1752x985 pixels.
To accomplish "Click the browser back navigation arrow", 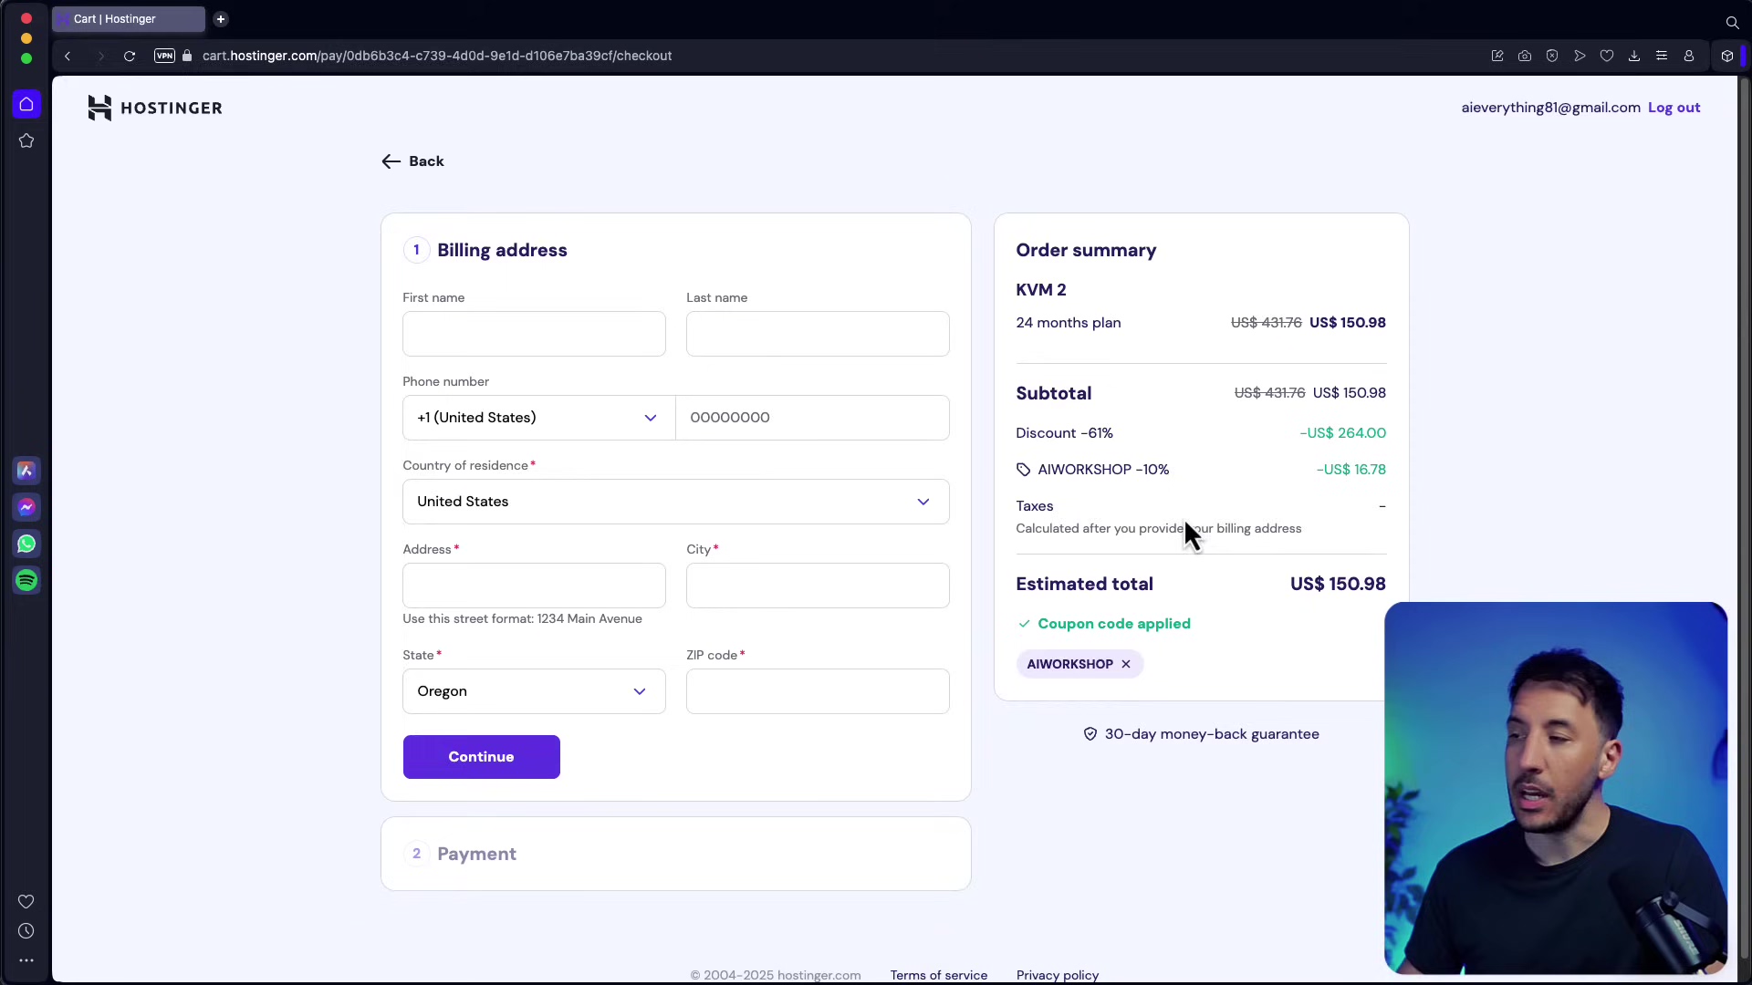I will pos(68,56).
